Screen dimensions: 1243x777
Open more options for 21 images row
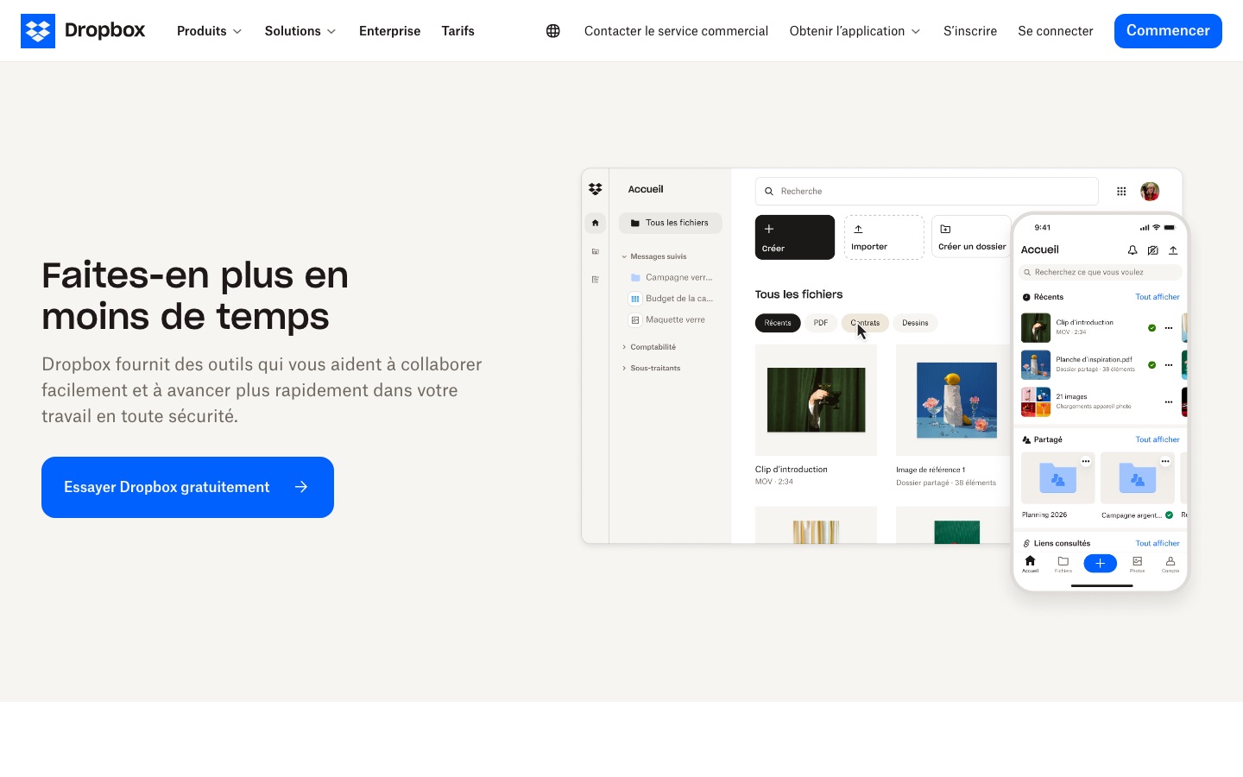[x=1169, y=402]
